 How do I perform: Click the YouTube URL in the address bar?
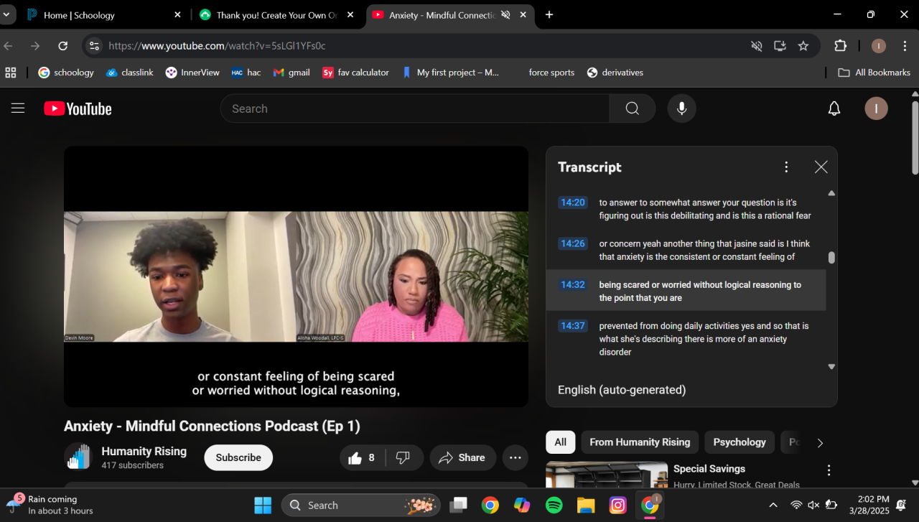[217, 46]
